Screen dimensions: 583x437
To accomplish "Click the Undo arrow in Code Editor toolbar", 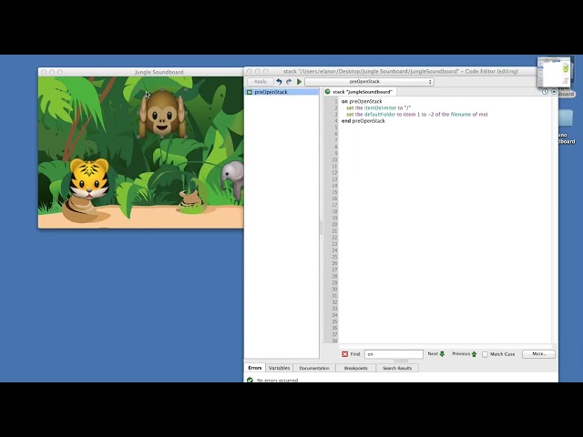I will point(279,82).
